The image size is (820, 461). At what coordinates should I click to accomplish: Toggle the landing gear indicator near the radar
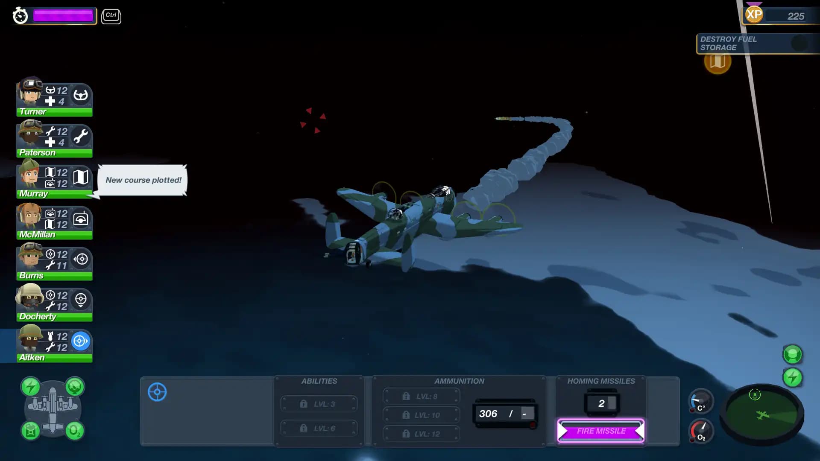(792, 353)
